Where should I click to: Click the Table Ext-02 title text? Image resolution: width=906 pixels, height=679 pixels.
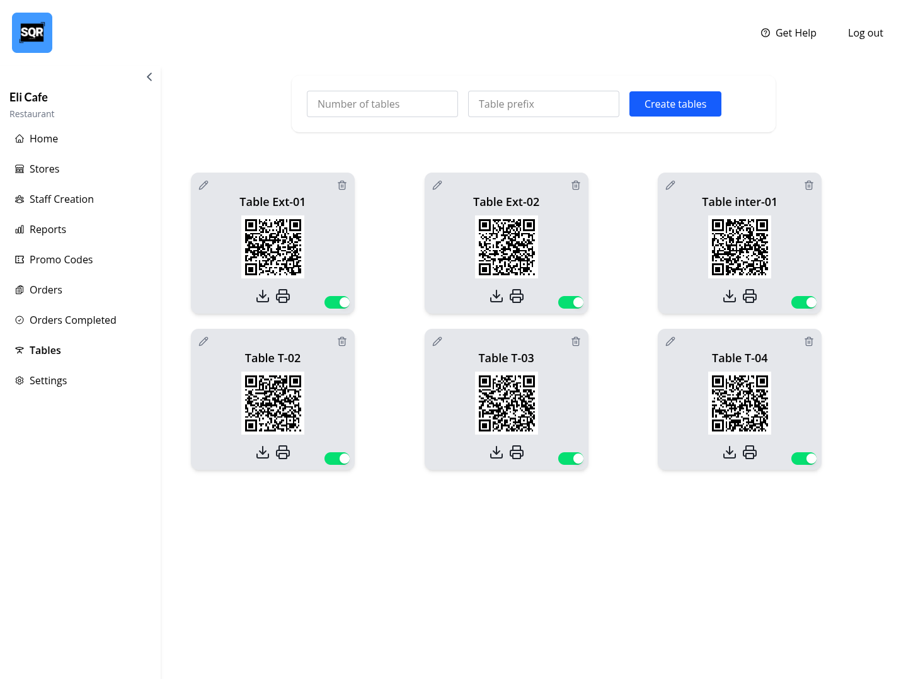click(x=507, y=202)
